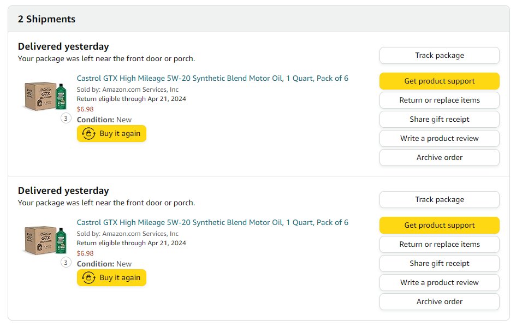The image size is (528, 326).
Task: Buy it again in the first shipment
Action: 111,134
